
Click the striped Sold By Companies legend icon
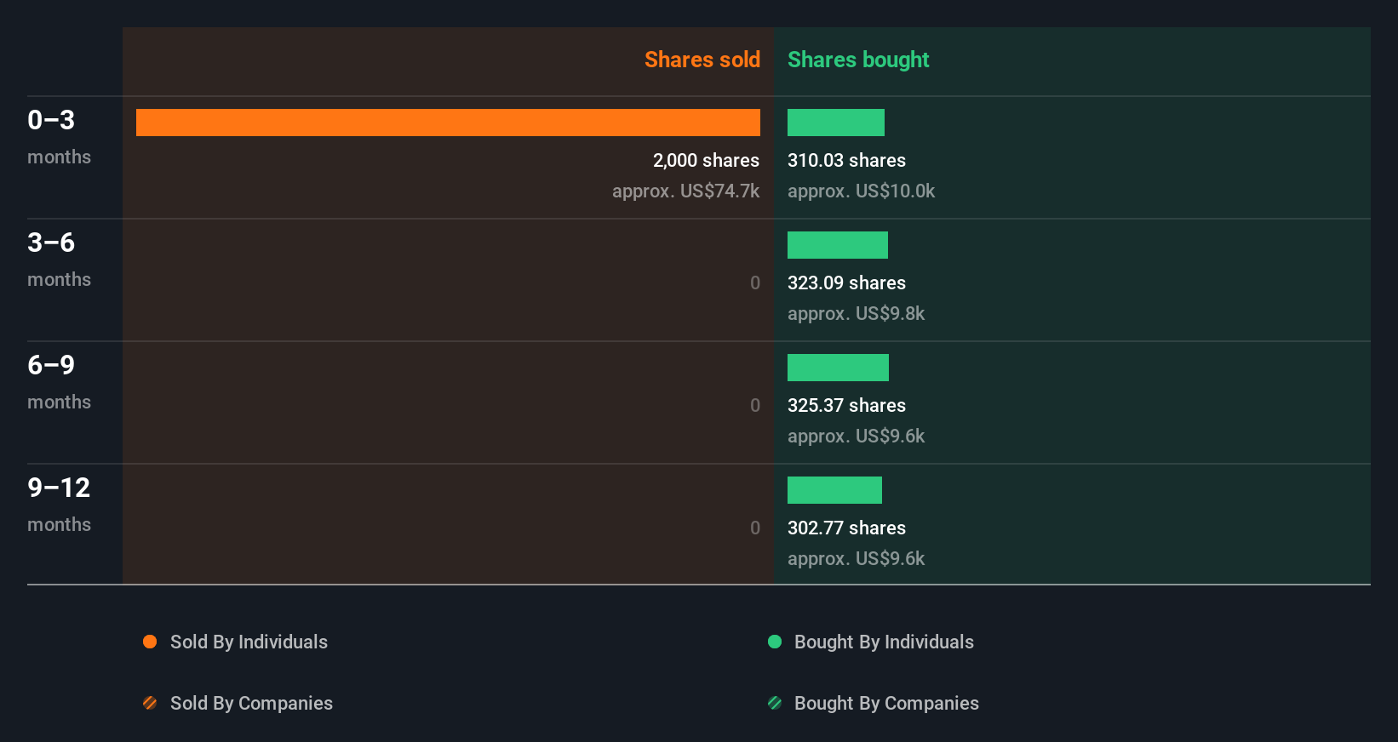pos(150,703)
